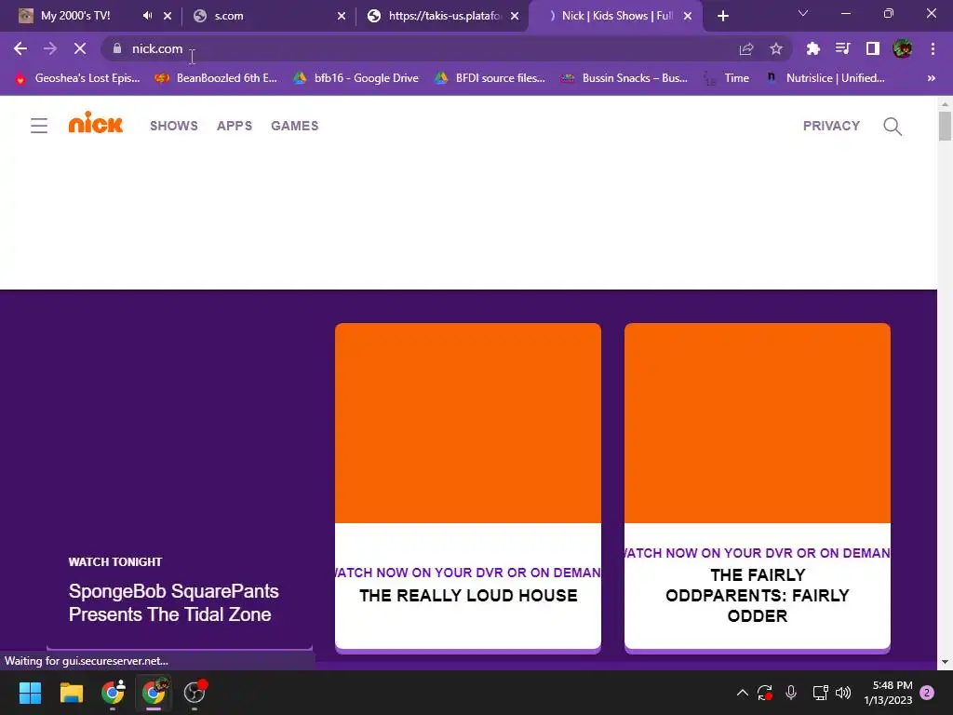Click the padlock site info icon

tap(117, 48)
